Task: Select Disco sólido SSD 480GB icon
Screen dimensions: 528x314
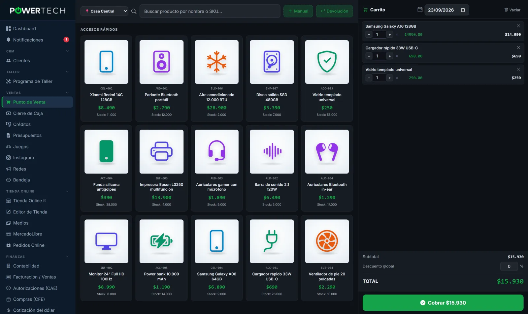Action: click(x=272, y=62)
